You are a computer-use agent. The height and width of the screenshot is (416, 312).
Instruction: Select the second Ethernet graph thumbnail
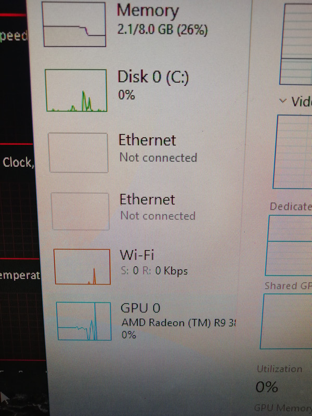(80, 211)
